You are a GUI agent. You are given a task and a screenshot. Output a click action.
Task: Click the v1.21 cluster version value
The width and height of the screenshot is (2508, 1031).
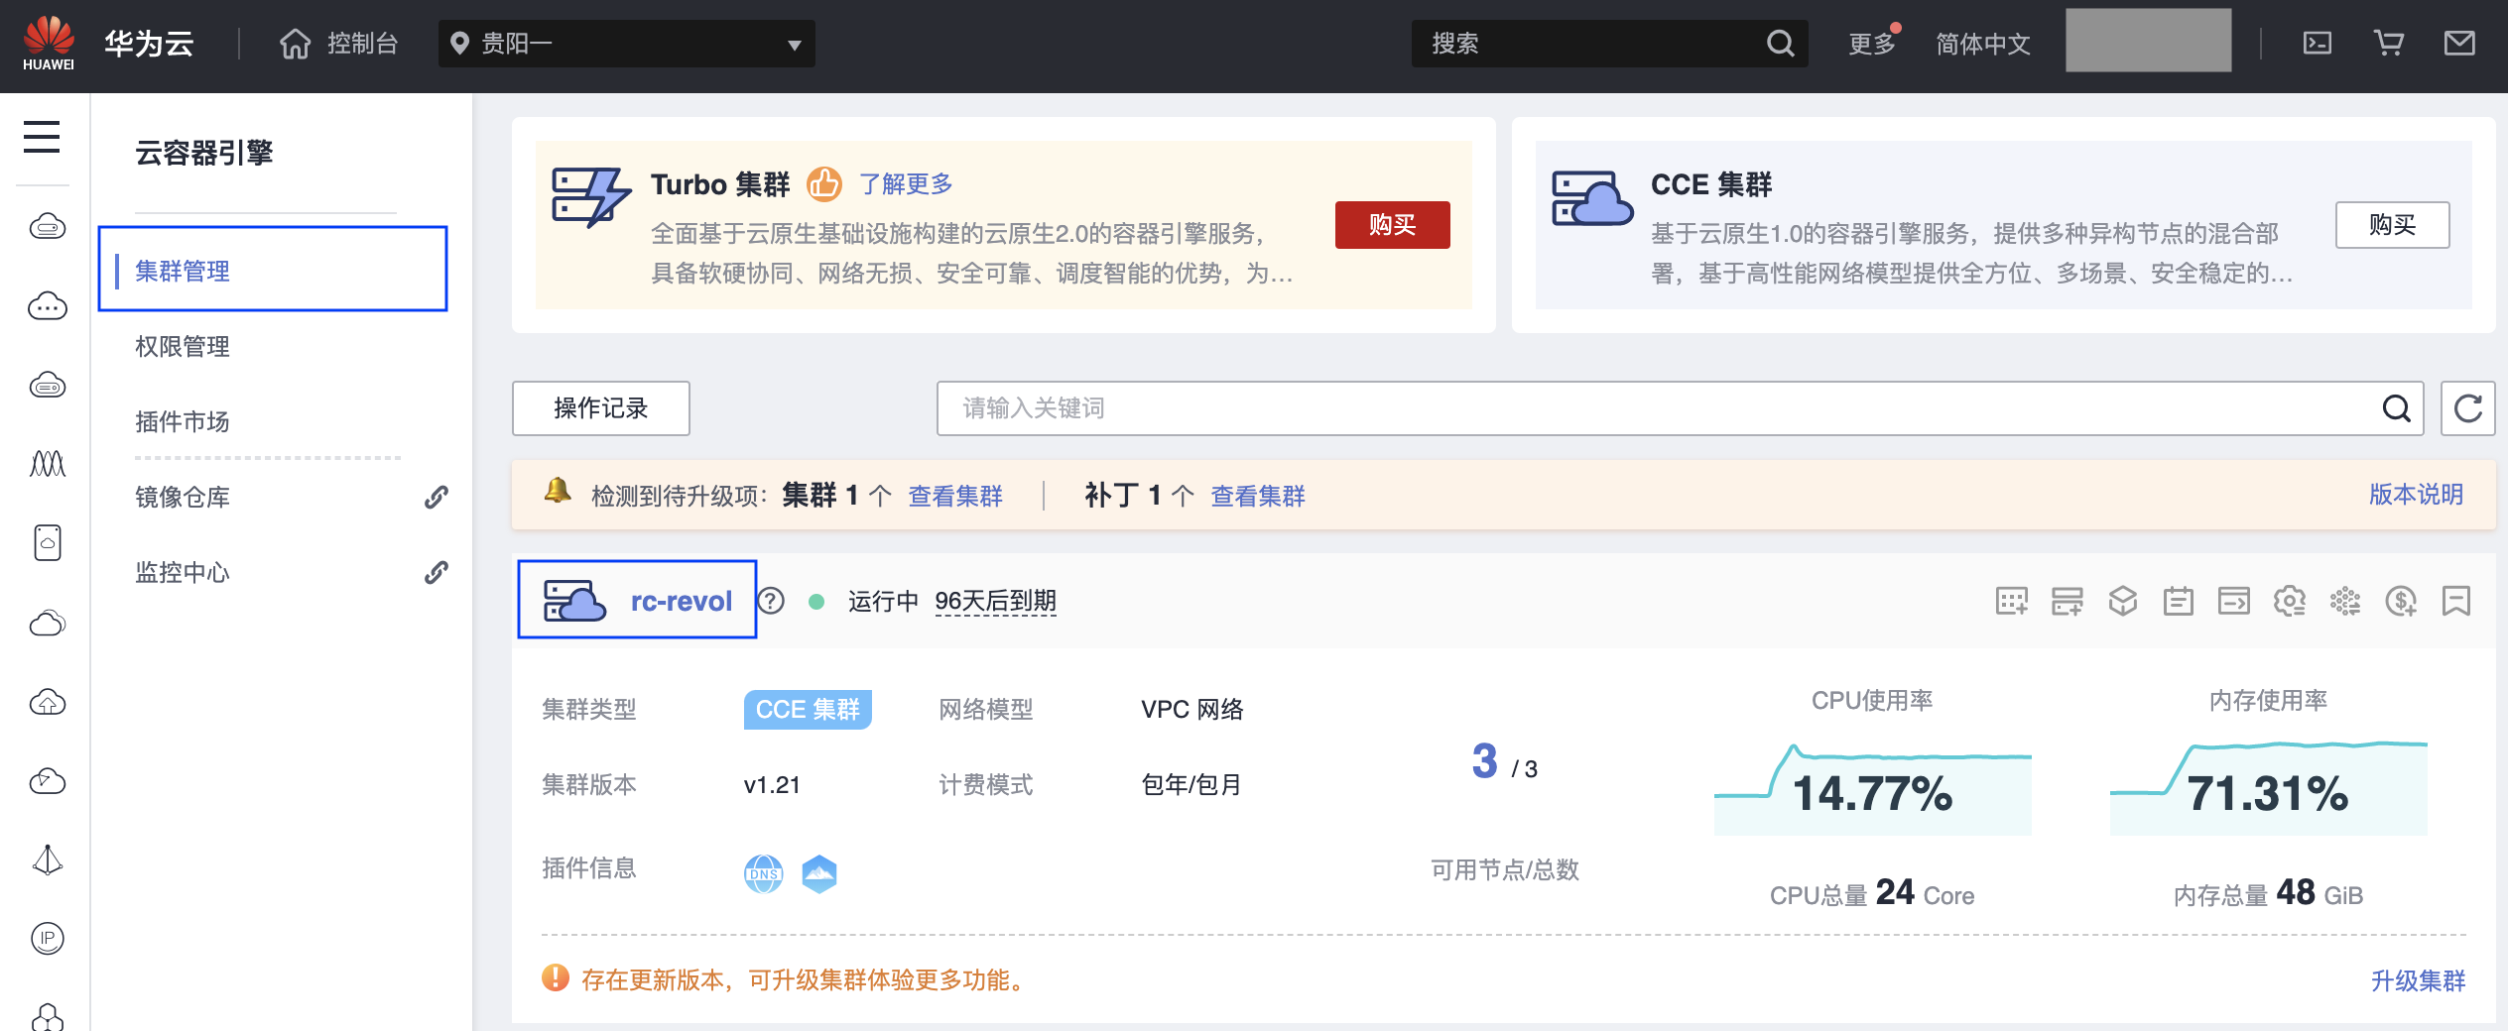click(772, 785)
